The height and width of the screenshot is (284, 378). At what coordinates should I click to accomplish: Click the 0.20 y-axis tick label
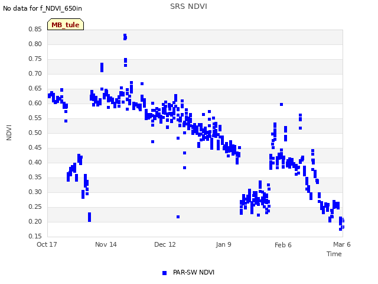coord(35,221)
